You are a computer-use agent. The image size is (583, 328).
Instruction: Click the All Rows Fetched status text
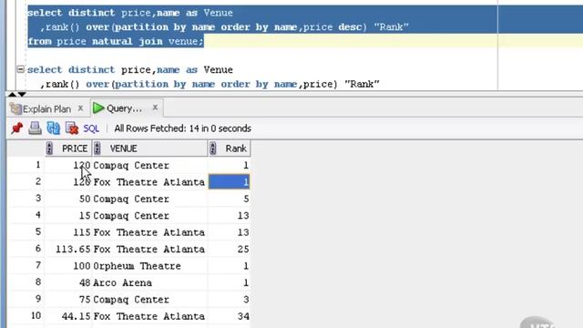[182, 128]
